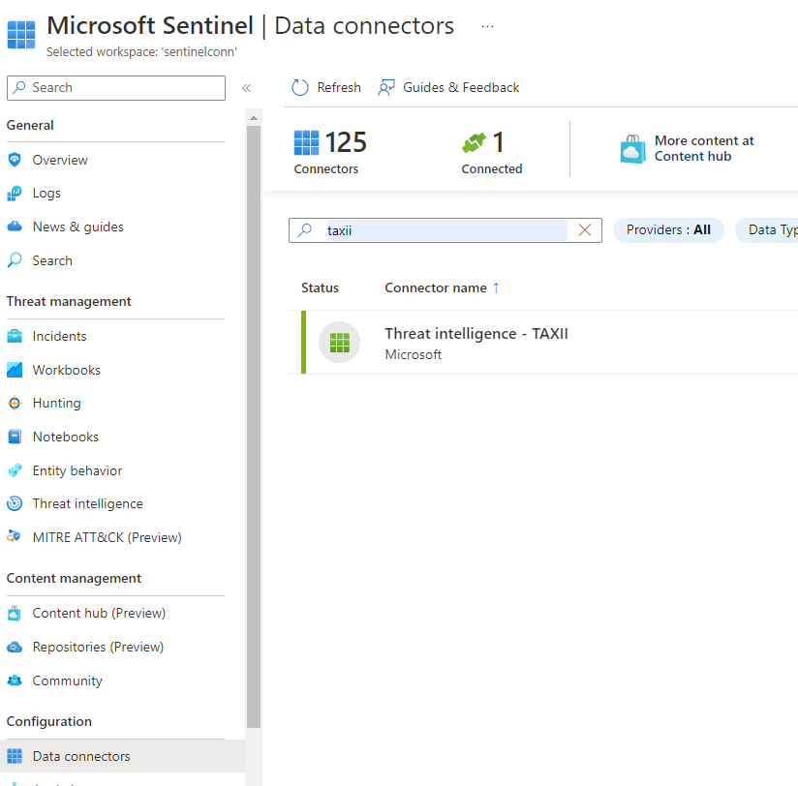This screenshot has width=798, height=786.
Task: Click the Threat intelligence - TAXII connector icon
Action: [340, 342]
